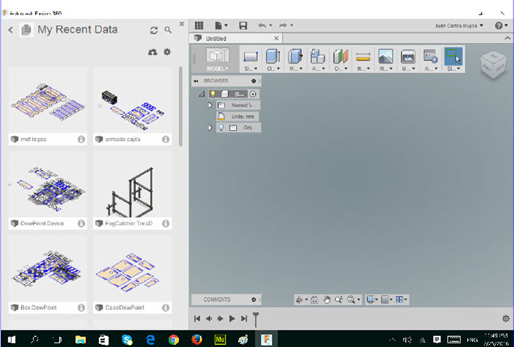Show info for DewPoint Device
This screenshot has width=514, height=347.
click(x=81, y=224)
